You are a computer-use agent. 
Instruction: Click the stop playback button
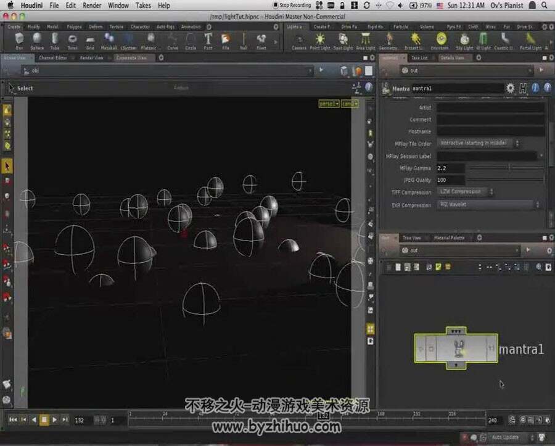pyautogui.click(x=44, y=420)
